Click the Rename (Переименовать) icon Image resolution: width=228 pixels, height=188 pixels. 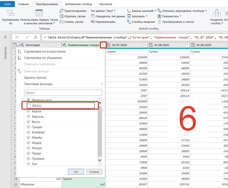[93, 22]
